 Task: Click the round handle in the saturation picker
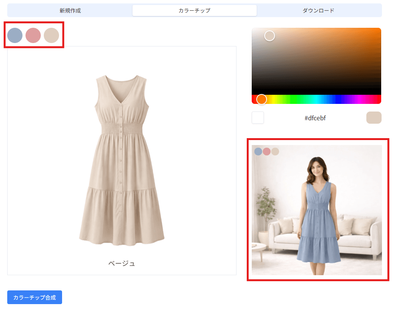(270, 36)
